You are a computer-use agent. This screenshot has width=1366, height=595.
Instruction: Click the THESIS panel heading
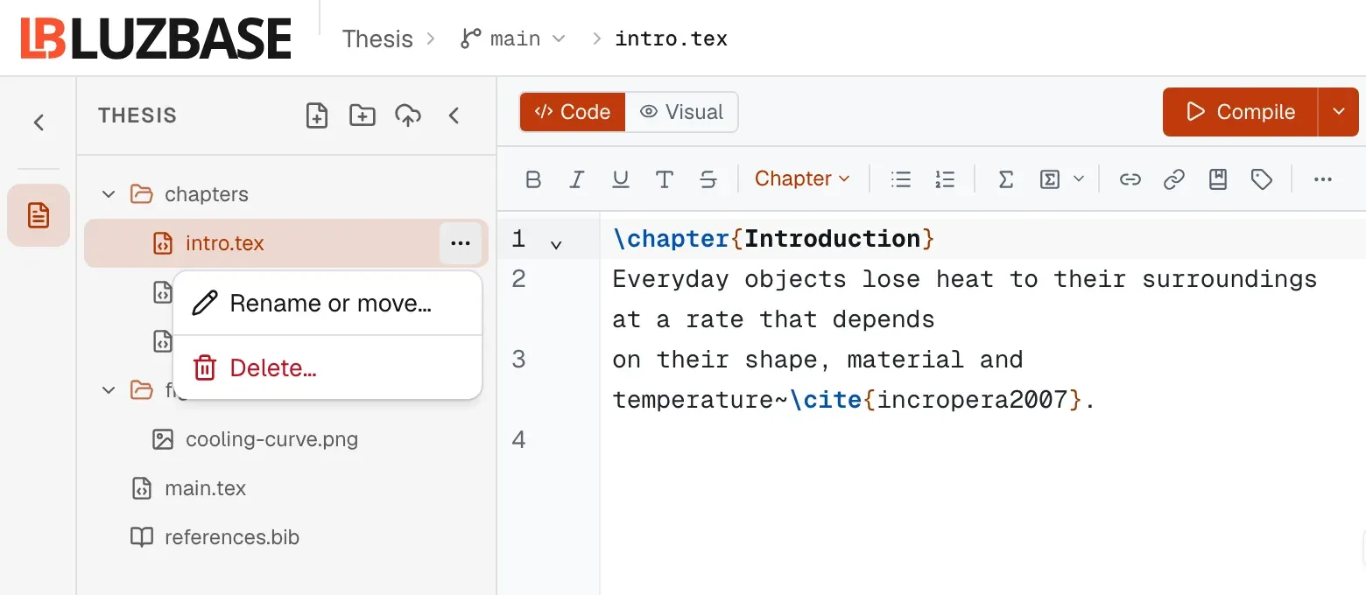pyautogui.click(x=137, y=115)
